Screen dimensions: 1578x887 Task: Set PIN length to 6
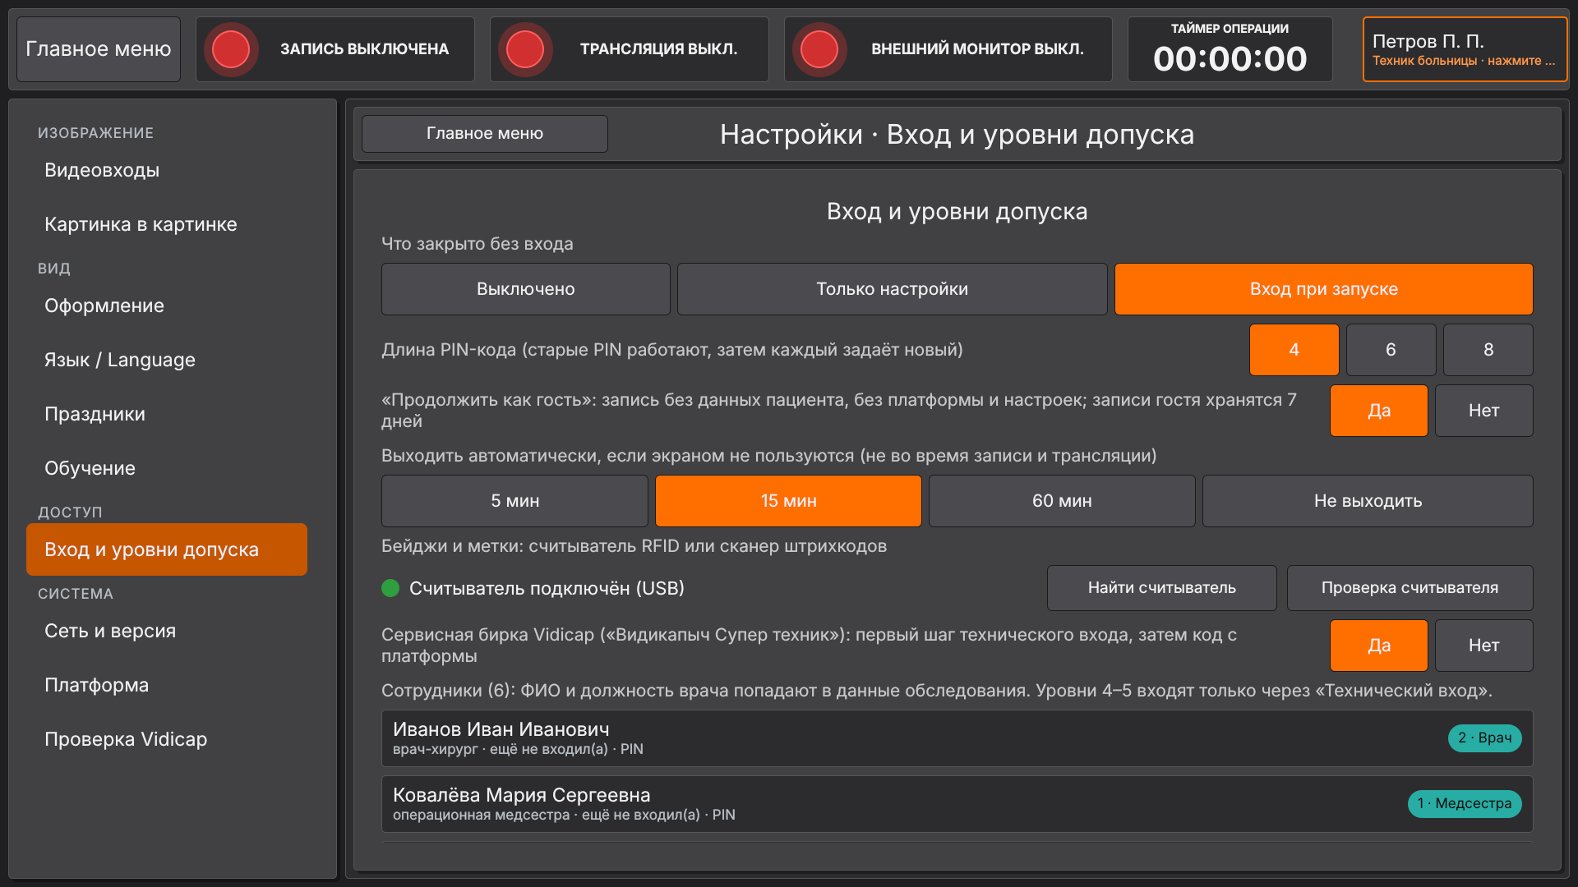tap(1391, 350)
